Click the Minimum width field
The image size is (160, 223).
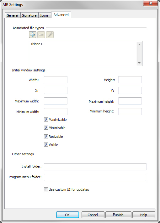pyautogui.click(x=56, y=111)
